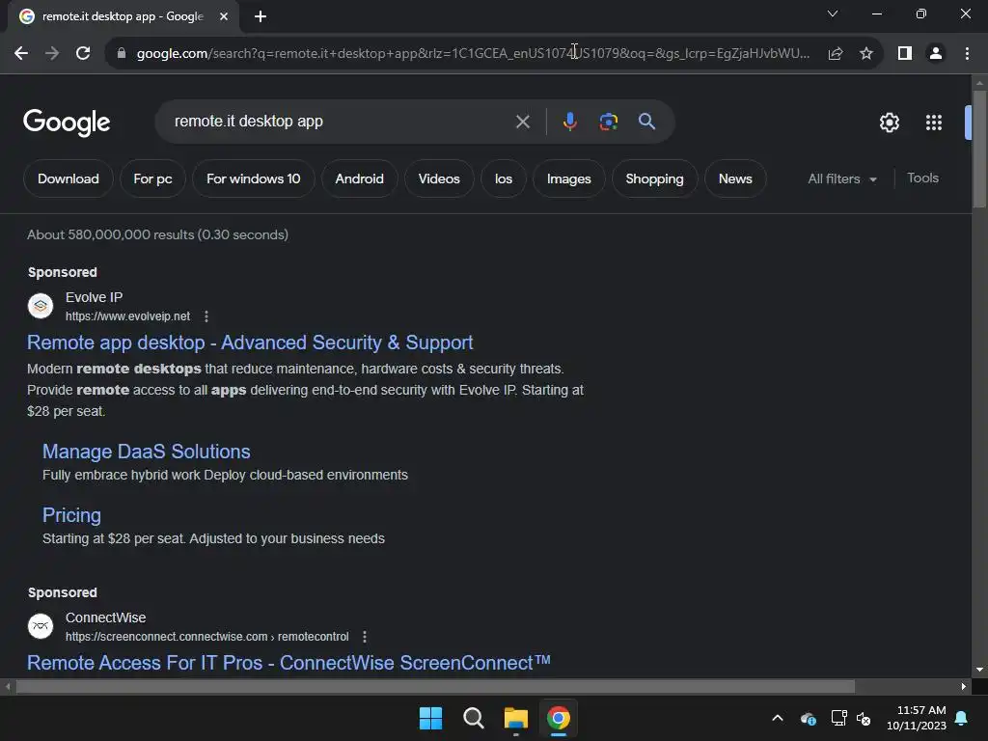The width and height of the screenshot is (988, 741).
Task: Select the Ios filter chip
Action: click(504, 178)
